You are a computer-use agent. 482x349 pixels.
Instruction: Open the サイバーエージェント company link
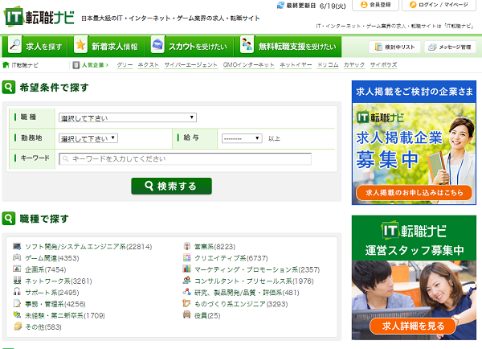190,64
